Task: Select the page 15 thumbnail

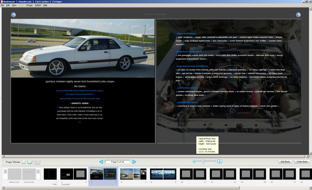Action: tap(260, 174)
